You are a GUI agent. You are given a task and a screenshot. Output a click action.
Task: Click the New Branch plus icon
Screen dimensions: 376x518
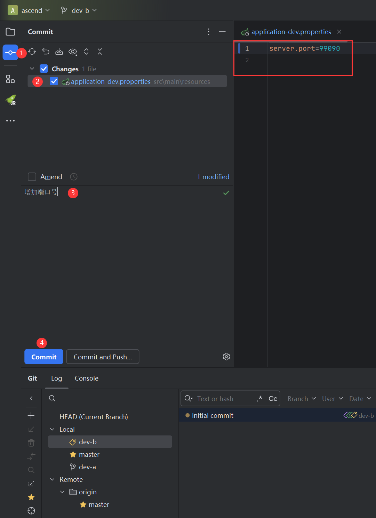coord(31,415)
